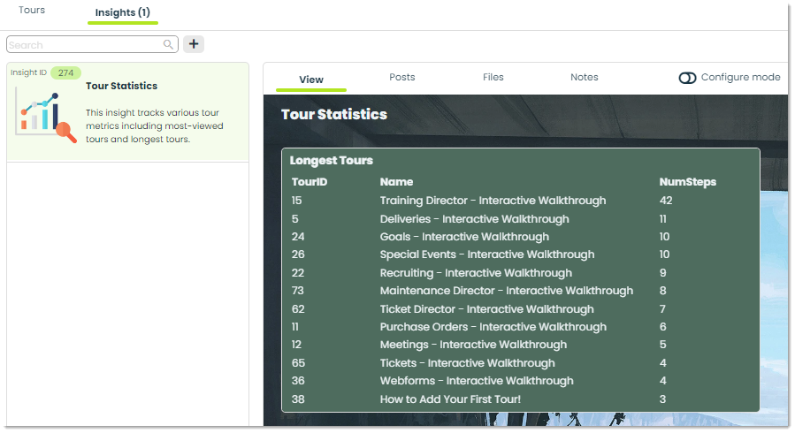This screenshot has height=433, width=795.
Task: Click NumSteps value 42
Action: click(x=666, y=201)
